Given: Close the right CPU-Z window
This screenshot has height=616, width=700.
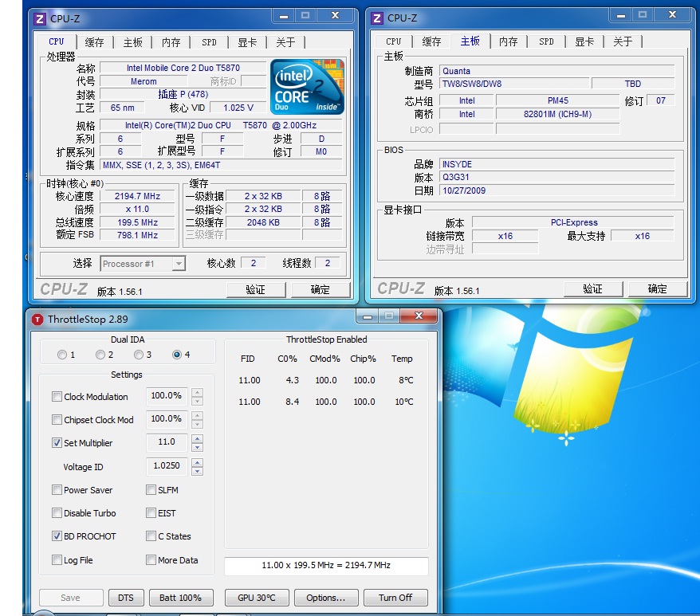Looking at the screenshot, I should click(x=672, y=14).
